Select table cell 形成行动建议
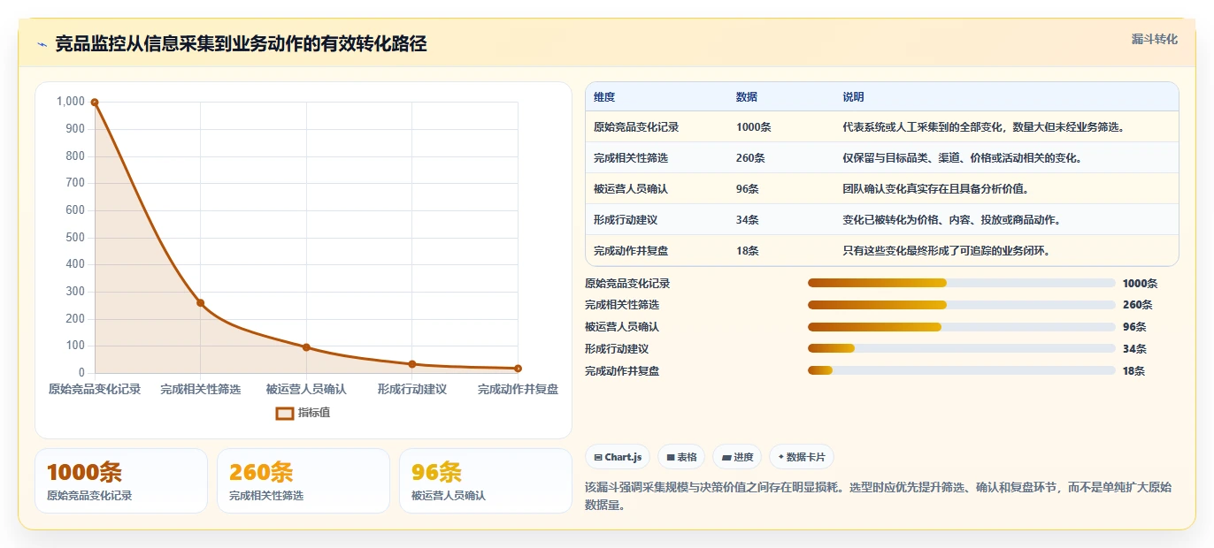 tap(626, 220)
